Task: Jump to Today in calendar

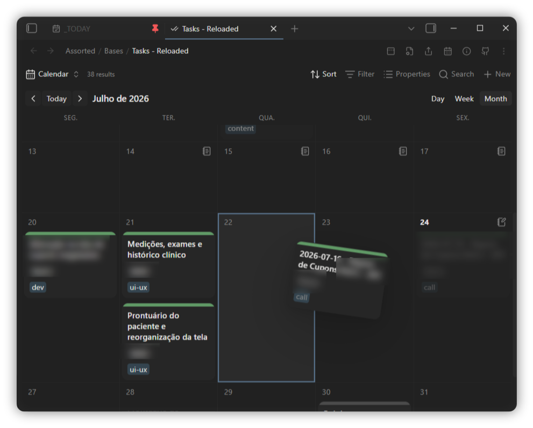Action: coord(56,98)
